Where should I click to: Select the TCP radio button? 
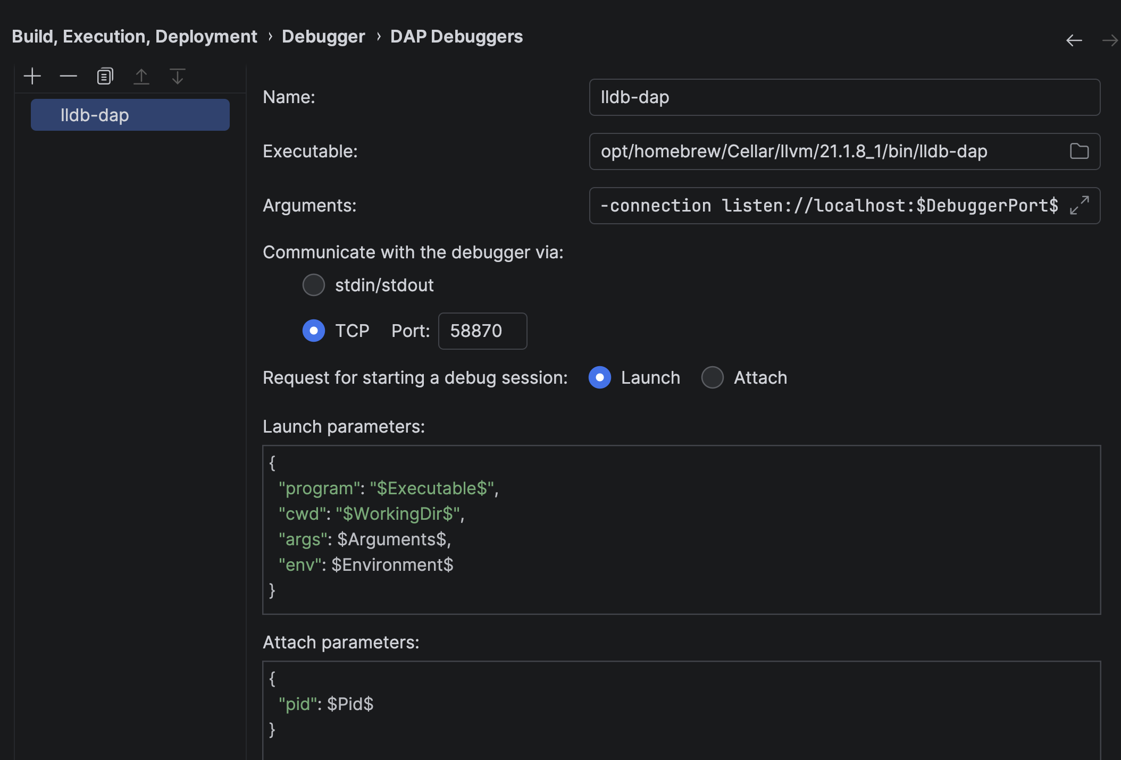click(314, 331)
